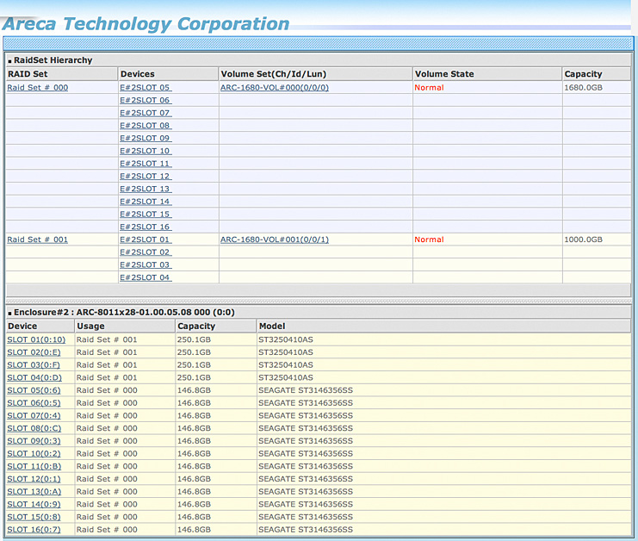Open enclosure device SLOT 14(0:9)

(34, 504)
